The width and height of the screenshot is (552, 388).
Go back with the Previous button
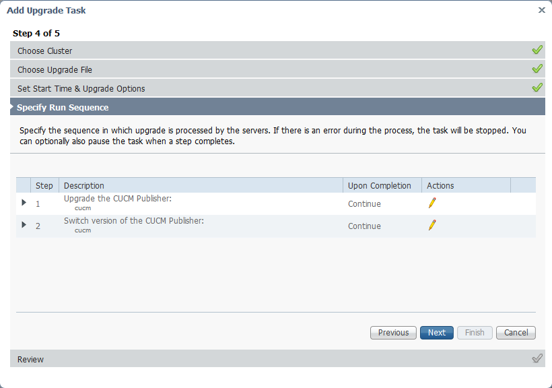[x=393, y=333]
